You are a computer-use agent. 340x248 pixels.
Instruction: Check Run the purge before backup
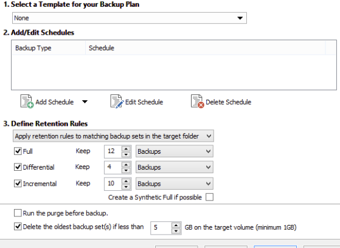(18, 213)
